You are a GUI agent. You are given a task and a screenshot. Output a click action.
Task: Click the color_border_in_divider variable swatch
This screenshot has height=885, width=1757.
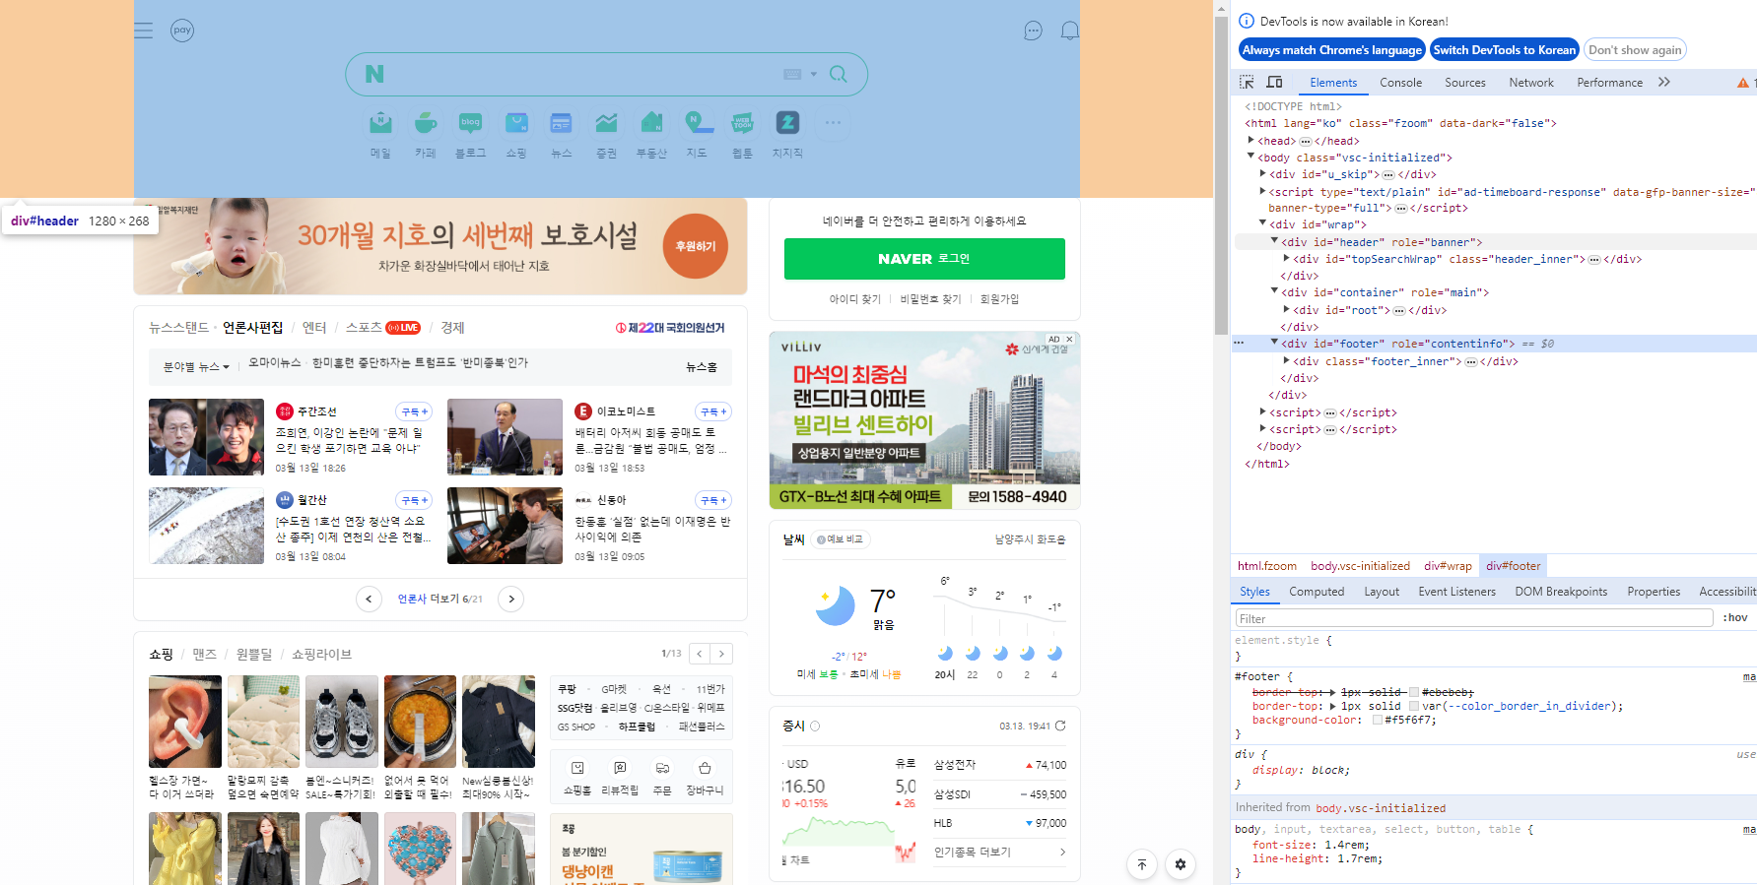1414,706
